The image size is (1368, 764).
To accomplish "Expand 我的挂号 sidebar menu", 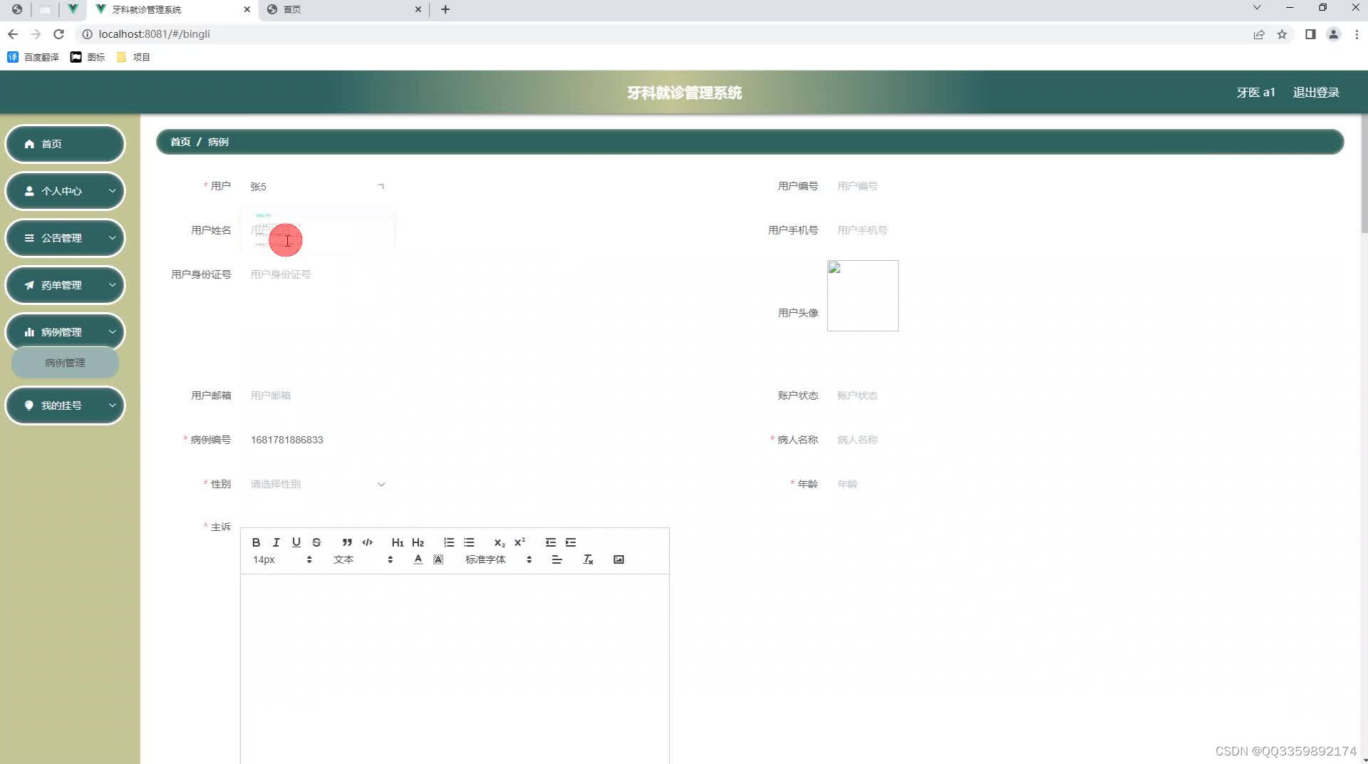I will [x=65, y=406].
